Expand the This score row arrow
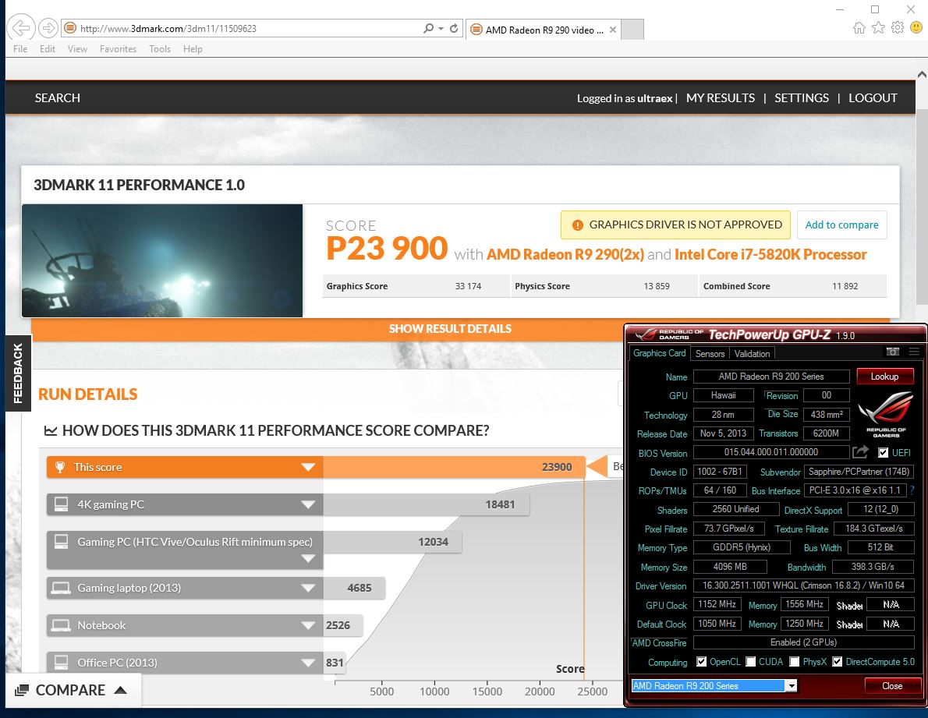 coord(308,467)
